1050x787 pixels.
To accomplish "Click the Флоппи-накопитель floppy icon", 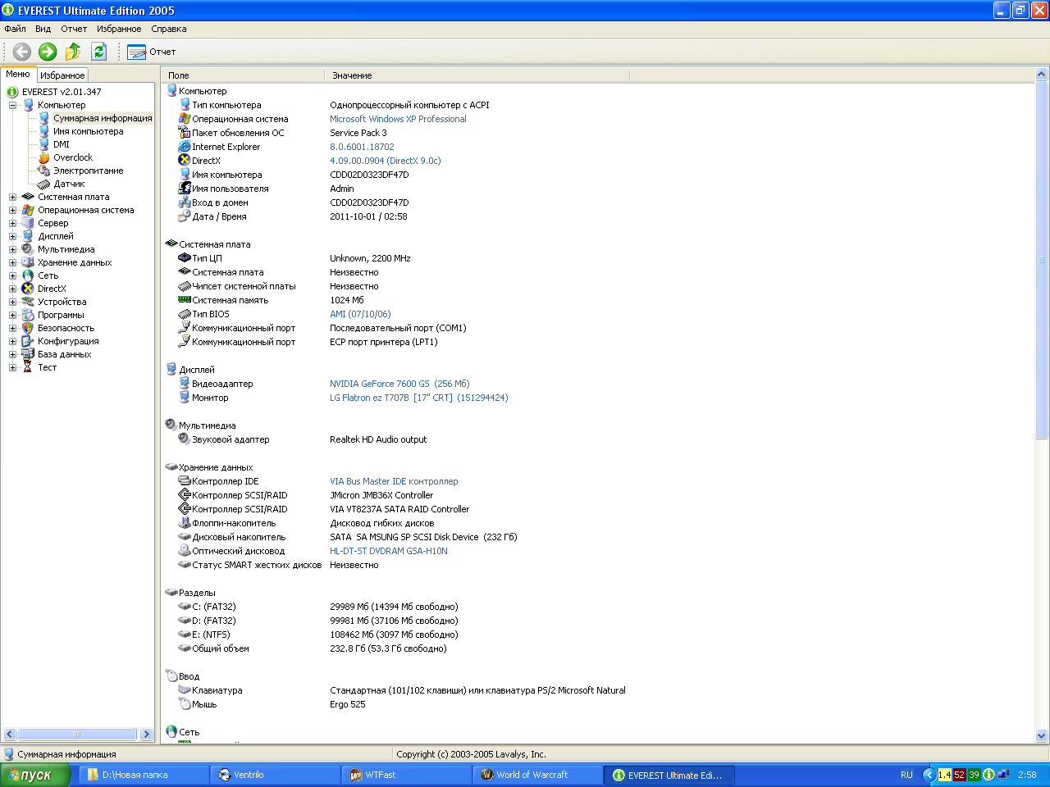I will pyautogui.click(x=185, y=523).
